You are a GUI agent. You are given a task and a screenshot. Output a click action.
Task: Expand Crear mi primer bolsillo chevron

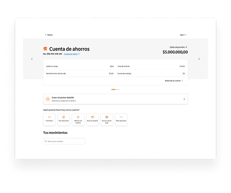point(184,99)
